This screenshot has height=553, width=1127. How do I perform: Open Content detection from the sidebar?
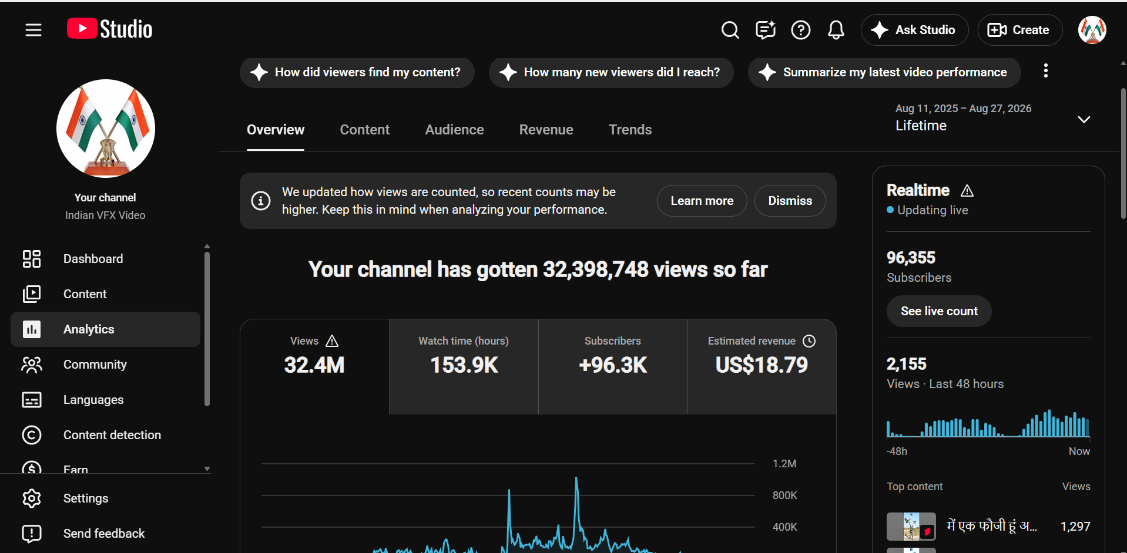[x=106, y=435]
